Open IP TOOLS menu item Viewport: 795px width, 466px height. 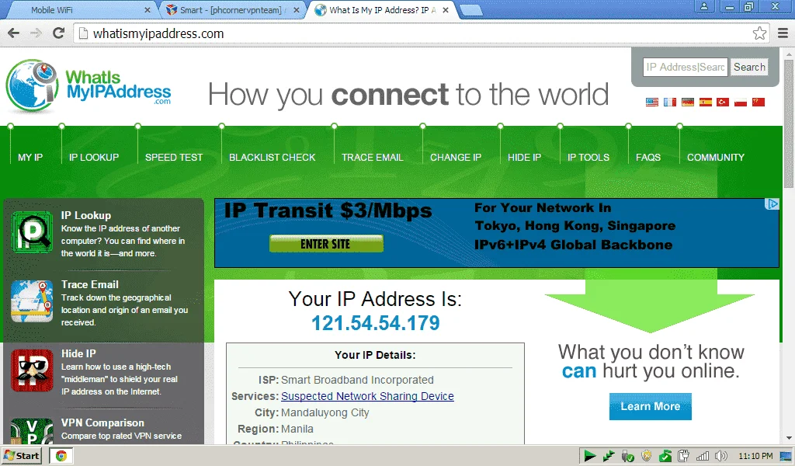pyautogui.click(x=588, y=157)
